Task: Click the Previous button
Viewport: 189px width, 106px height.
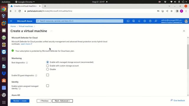Action: click(x=44, y=101)
